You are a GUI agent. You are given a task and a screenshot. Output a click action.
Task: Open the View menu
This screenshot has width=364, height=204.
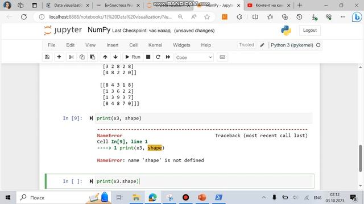click(x=90, y=45)
